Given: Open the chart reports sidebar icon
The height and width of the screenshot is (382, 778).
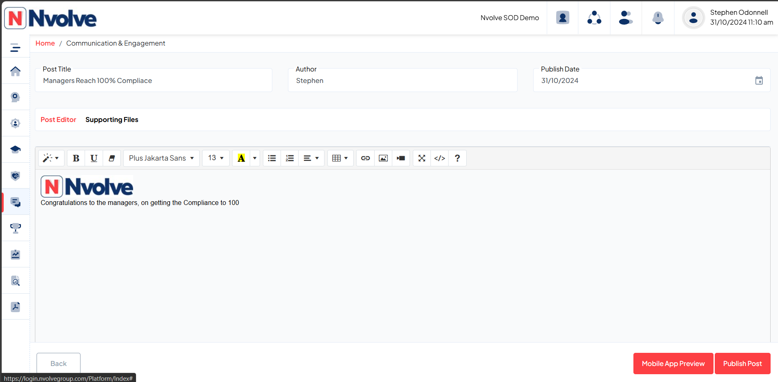Looking at the screenshot, I should pos(15,254).
